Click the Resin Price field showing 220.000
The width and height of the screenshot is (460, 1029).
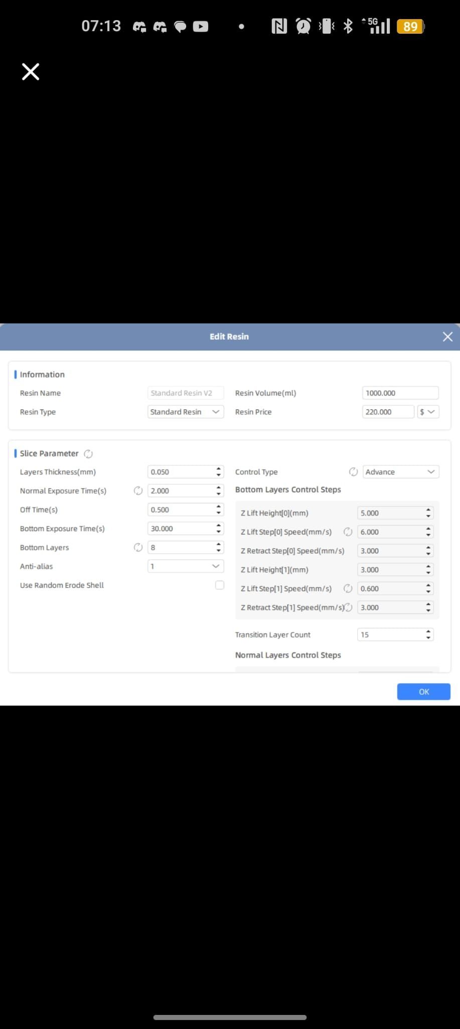tap(388, 411)
